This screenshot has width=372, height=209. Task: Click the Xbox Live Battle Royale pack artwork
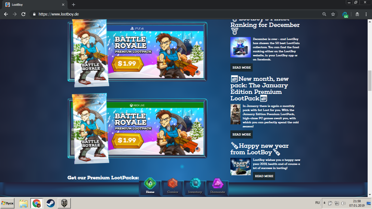point(91,129)
